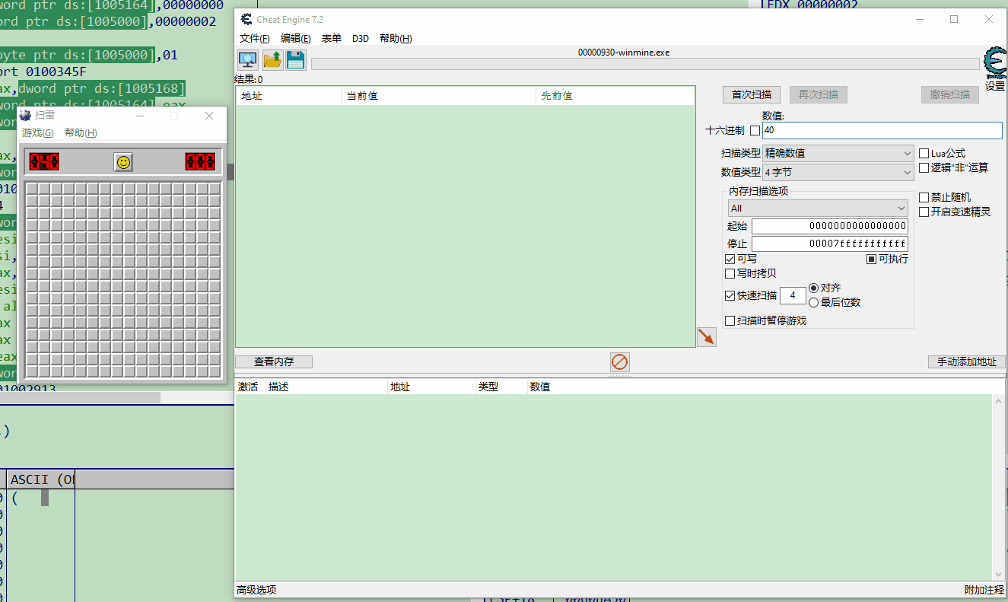The height and width of the screenshot is (602, 1008).
Task: Click the 00000930-winmine.exe process label
Action: (624, 53)
